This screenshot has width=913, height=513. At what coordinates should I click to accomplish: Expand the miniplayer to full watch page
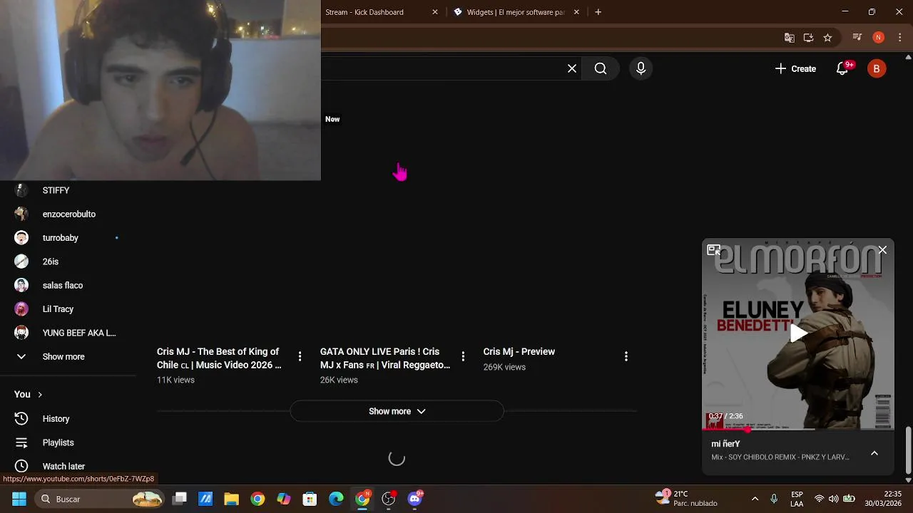pos(714,250)
